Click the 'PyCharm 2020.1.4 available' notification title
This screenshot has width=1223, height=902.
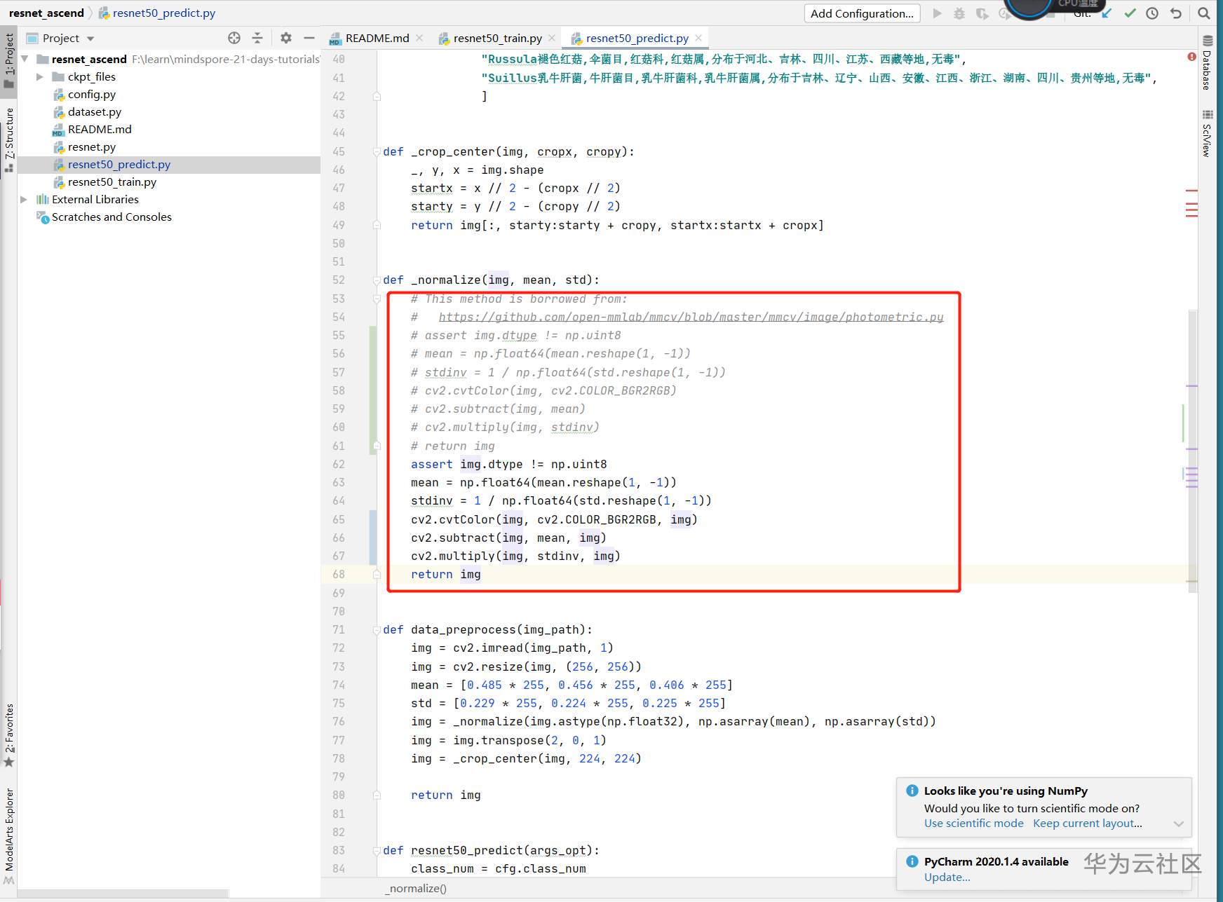(x=996, y=862)
